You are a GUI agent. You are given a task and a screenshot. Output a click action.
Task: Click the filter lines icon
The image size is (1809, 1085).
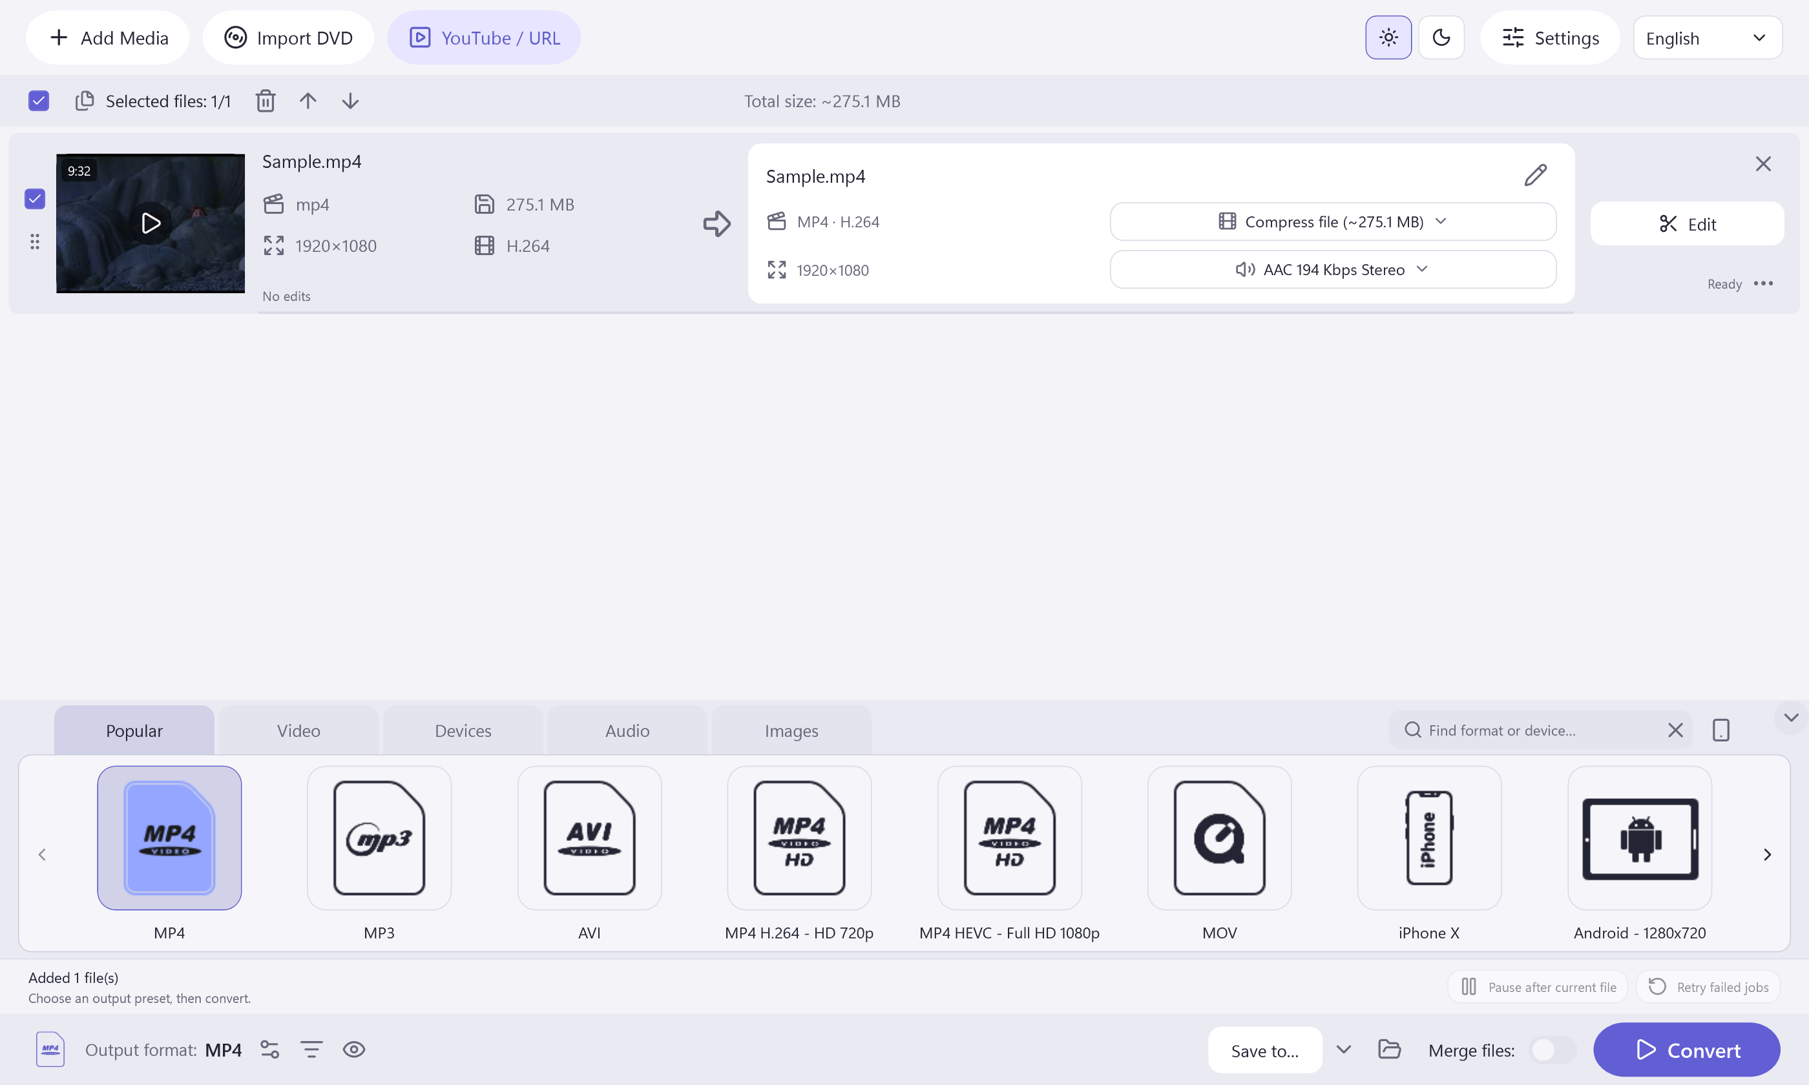pos(311,1050)
